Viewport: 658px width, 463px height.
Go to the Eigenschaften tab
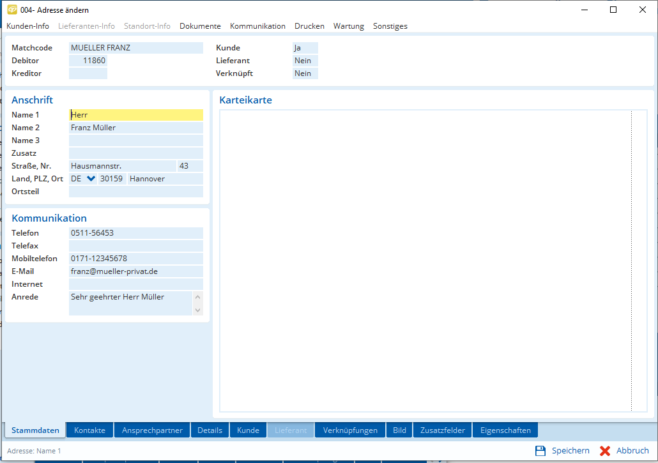tap(505, 430)
